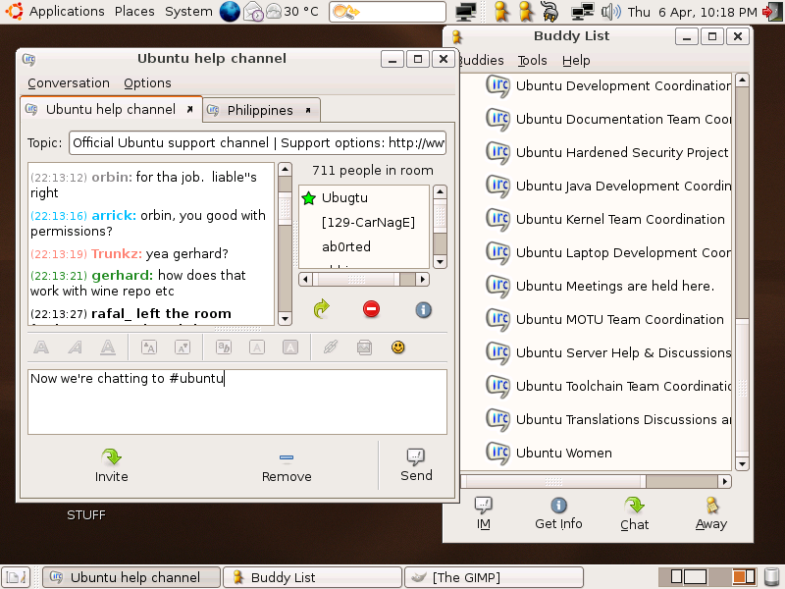785x589 pixels.
Task: Open the Options menu
Action: point(147,83)
